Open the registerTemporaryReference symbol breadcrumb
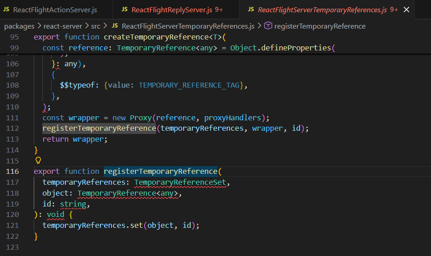This screenshot has width=431, height=256. click(x=320, y=26)
